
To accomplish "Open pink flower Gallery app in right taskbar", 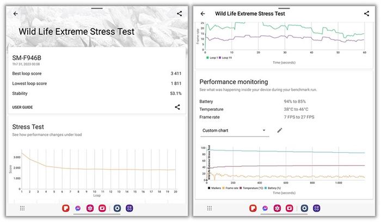I will [277, 208].
